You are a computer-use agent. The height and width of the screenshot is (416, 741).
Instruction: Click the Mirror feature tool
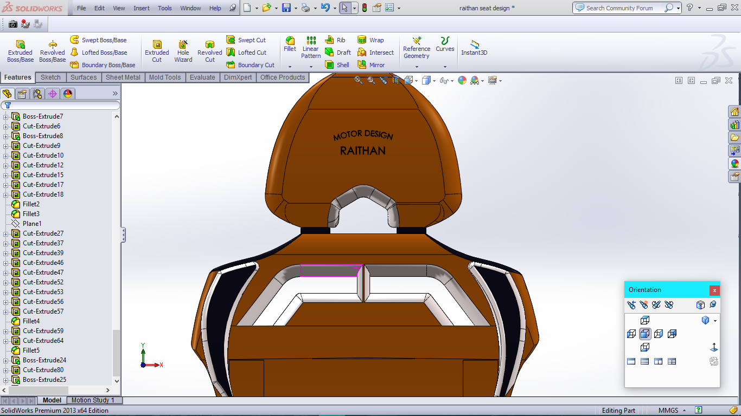[x=371, y=65]
